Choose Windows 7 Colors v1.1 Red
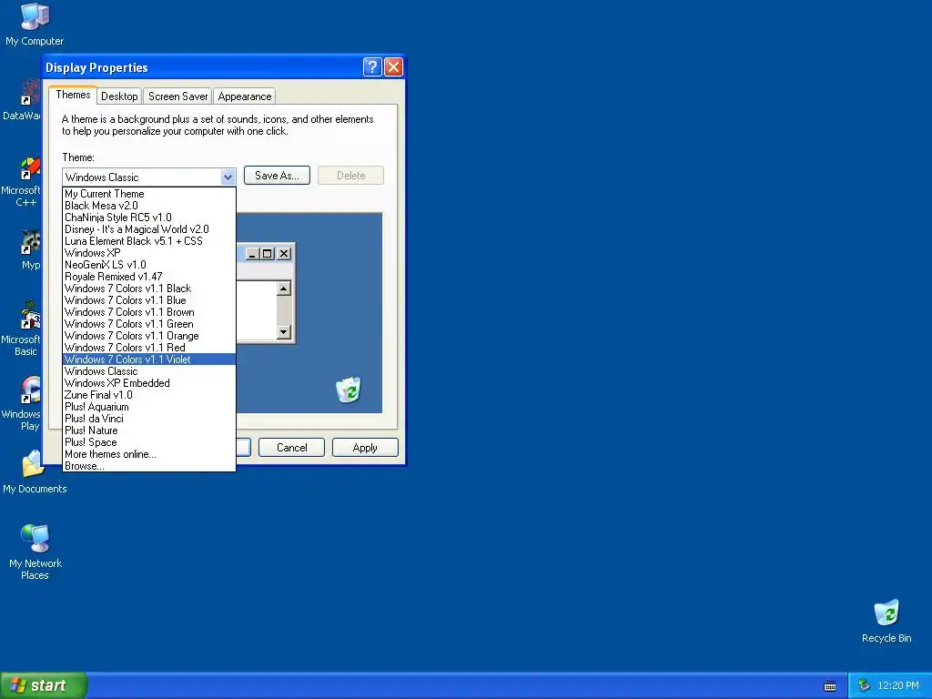 [x=149, y=348]
